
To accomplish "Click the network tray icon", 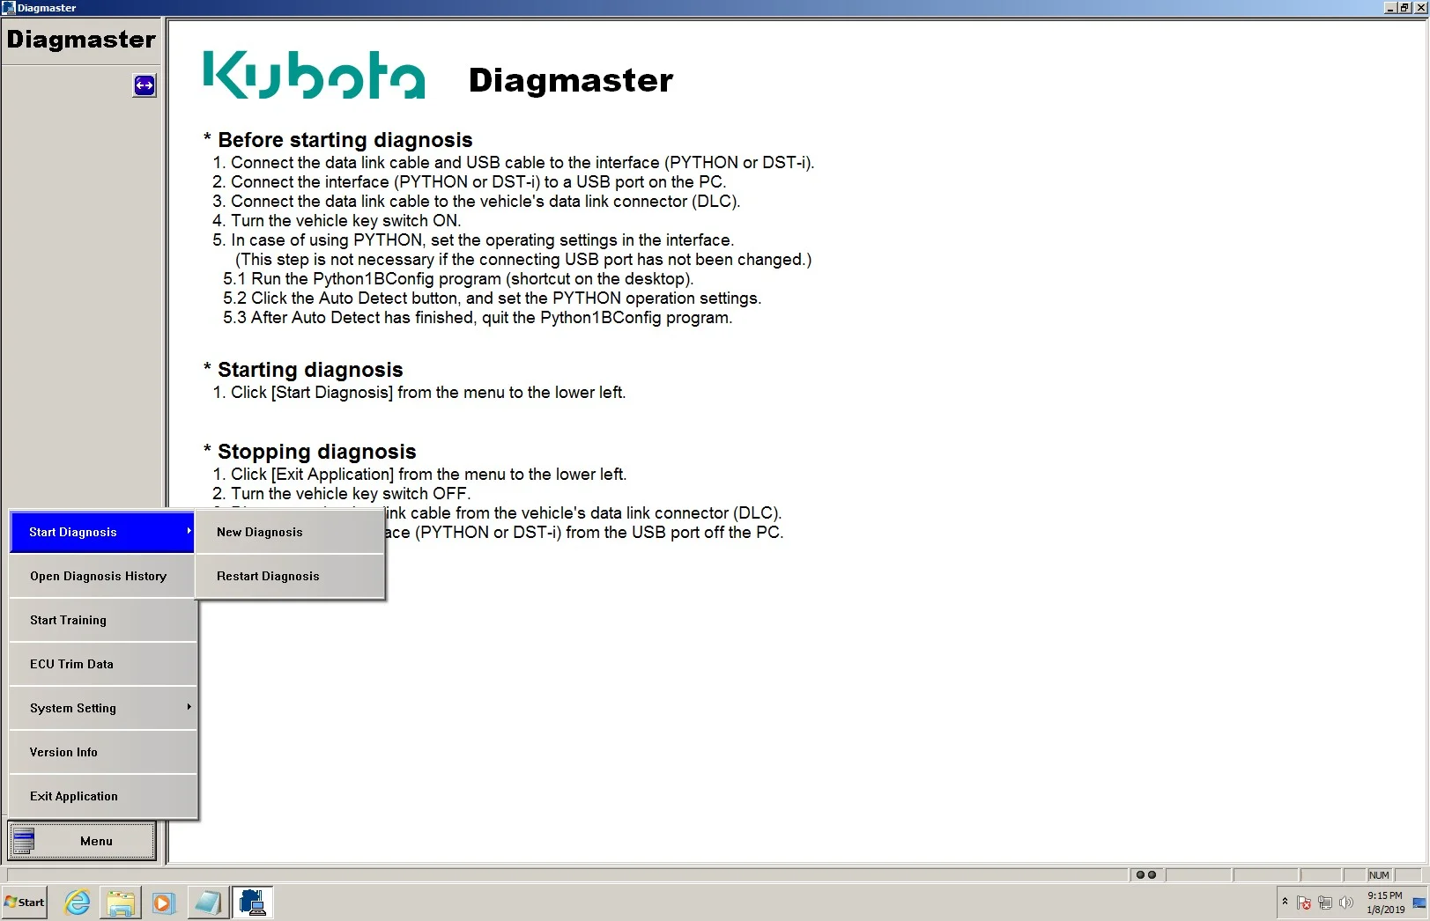I will [x=1324, y=903].
